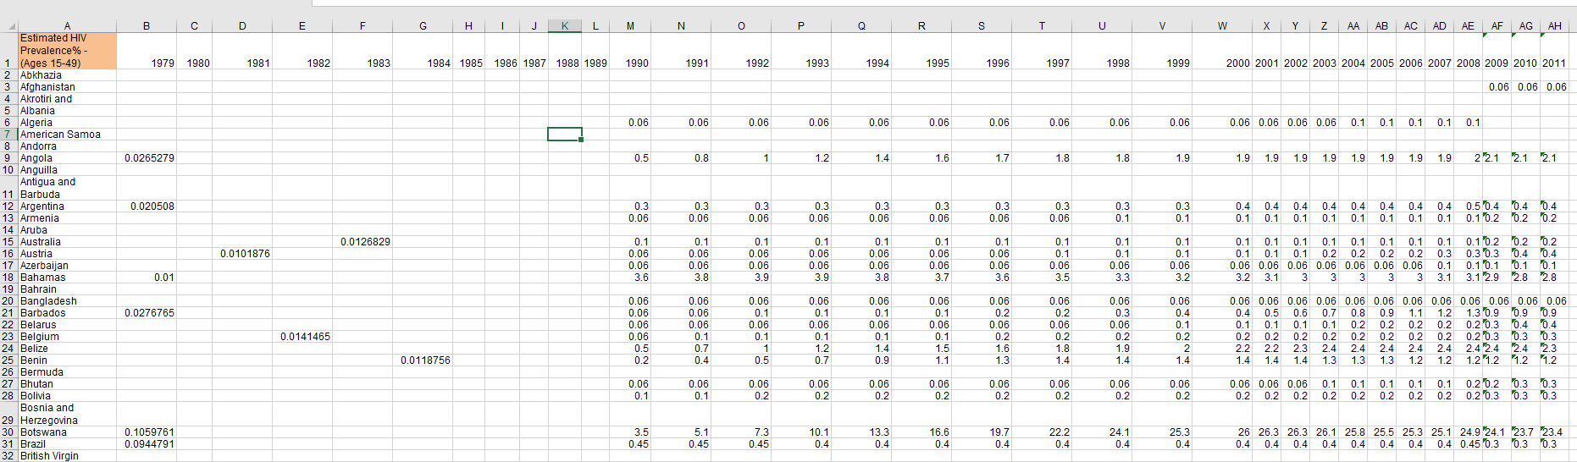Click the Argentina country cell
Screen dimensions: 1577x462
coord(68,206)
